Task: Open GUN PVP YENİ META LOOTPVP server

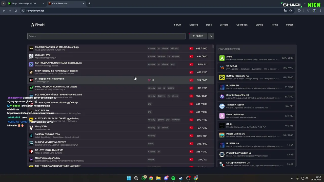Action: (x=120, y=144)
